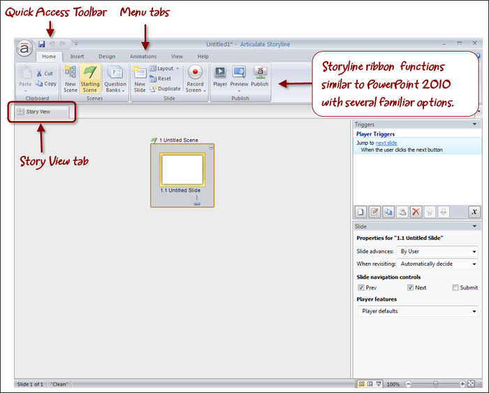Click the Slide 1 of 1 status text
Screen dimensions: 489x393
[x=30, y=384]
